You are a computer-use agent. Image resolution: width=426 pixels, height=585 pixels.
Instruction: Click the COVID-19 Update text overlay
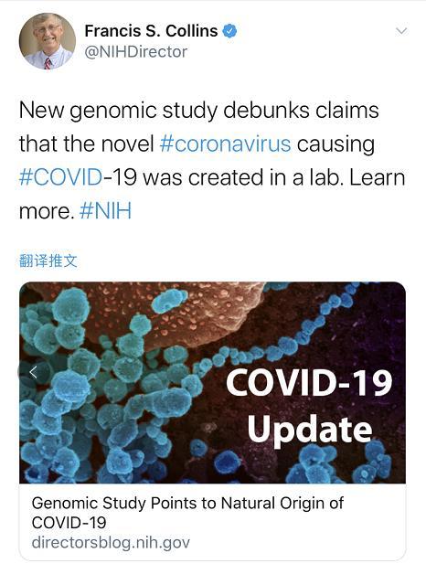309,407
